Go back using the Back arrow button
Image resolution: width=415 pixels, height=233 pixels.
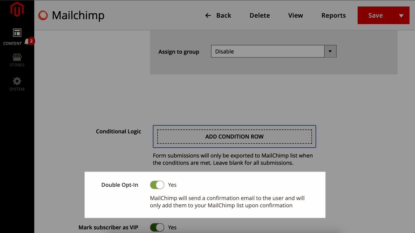(218, 16)
